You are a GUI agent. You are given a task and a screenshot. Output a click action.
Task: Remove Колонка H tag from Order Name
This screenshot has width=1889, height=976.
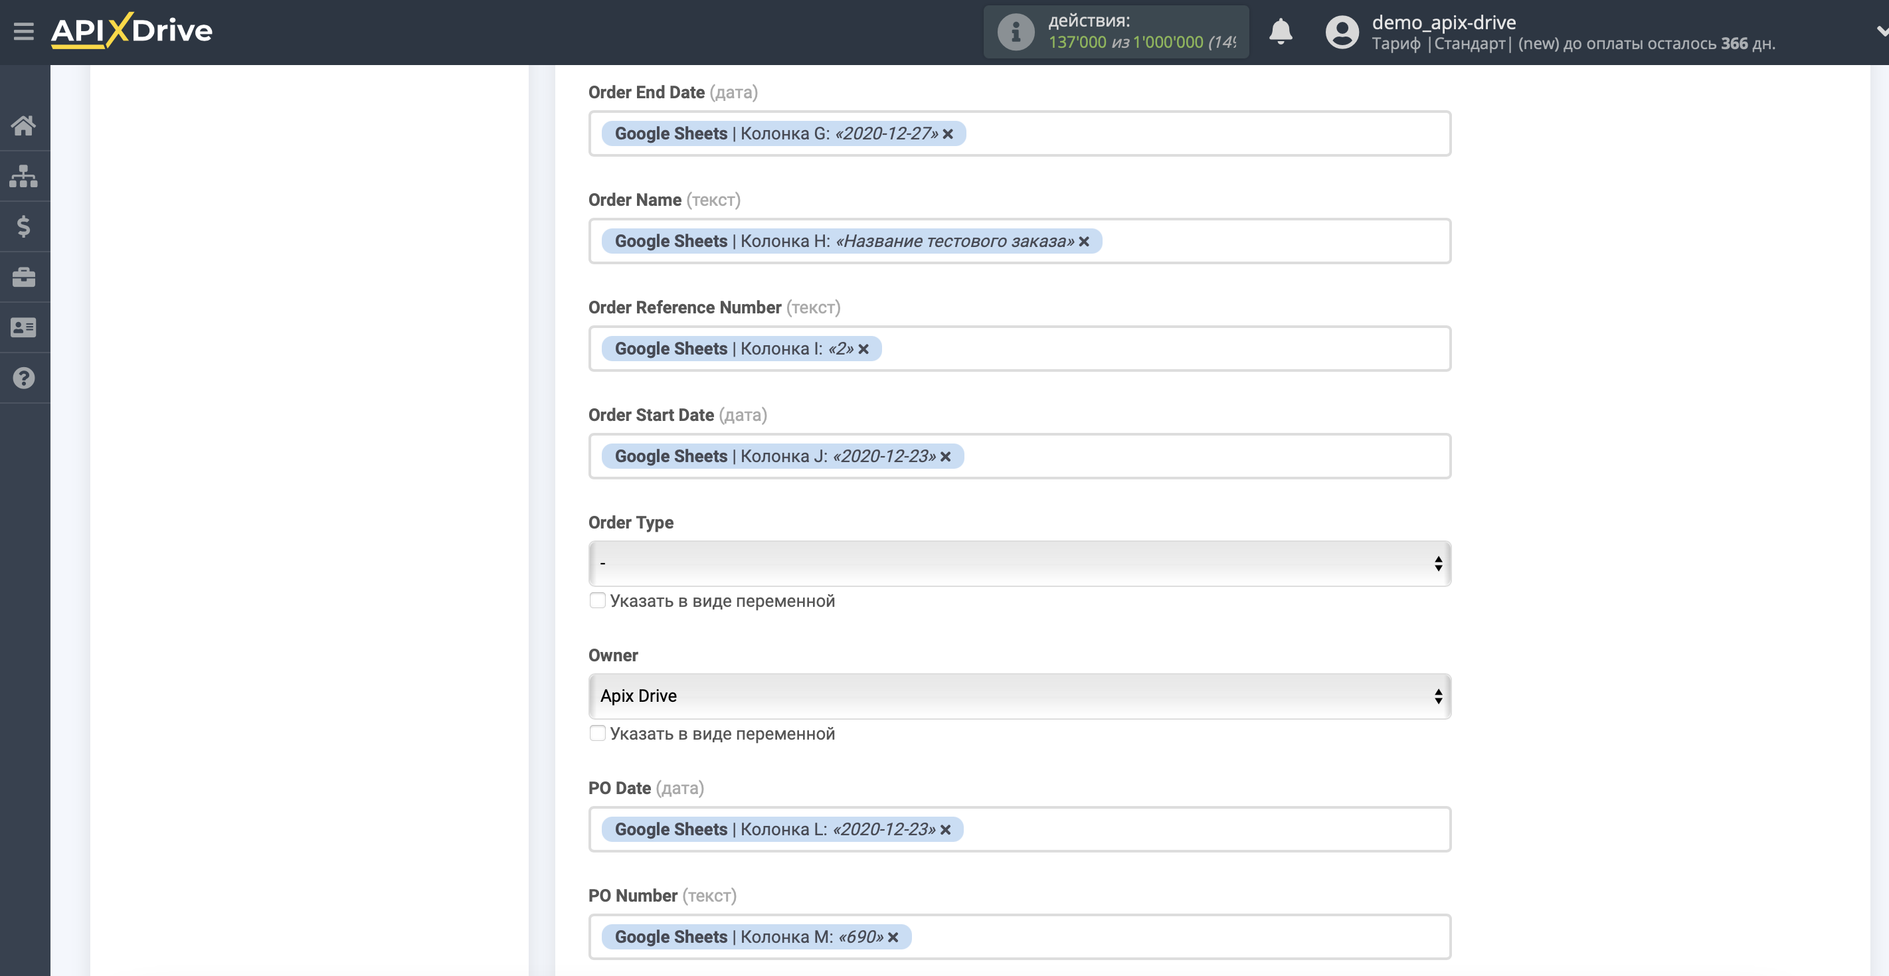1084,241
